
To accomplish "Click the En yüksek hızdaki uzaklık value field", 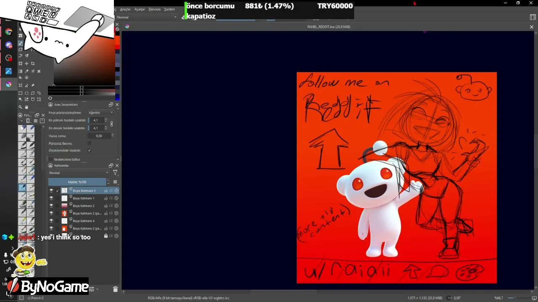I will 95,120.
